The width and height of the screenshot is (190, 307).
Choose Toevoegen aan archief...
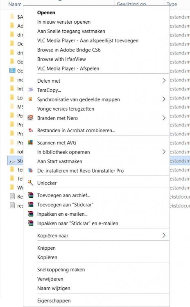(x=63, y=195)
